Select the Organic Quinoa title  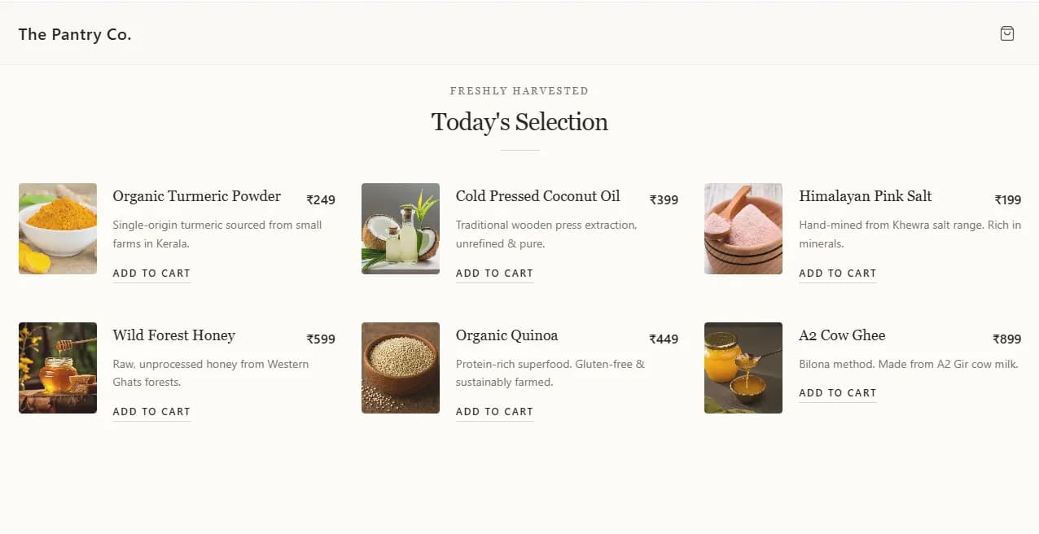pos(507,335)
